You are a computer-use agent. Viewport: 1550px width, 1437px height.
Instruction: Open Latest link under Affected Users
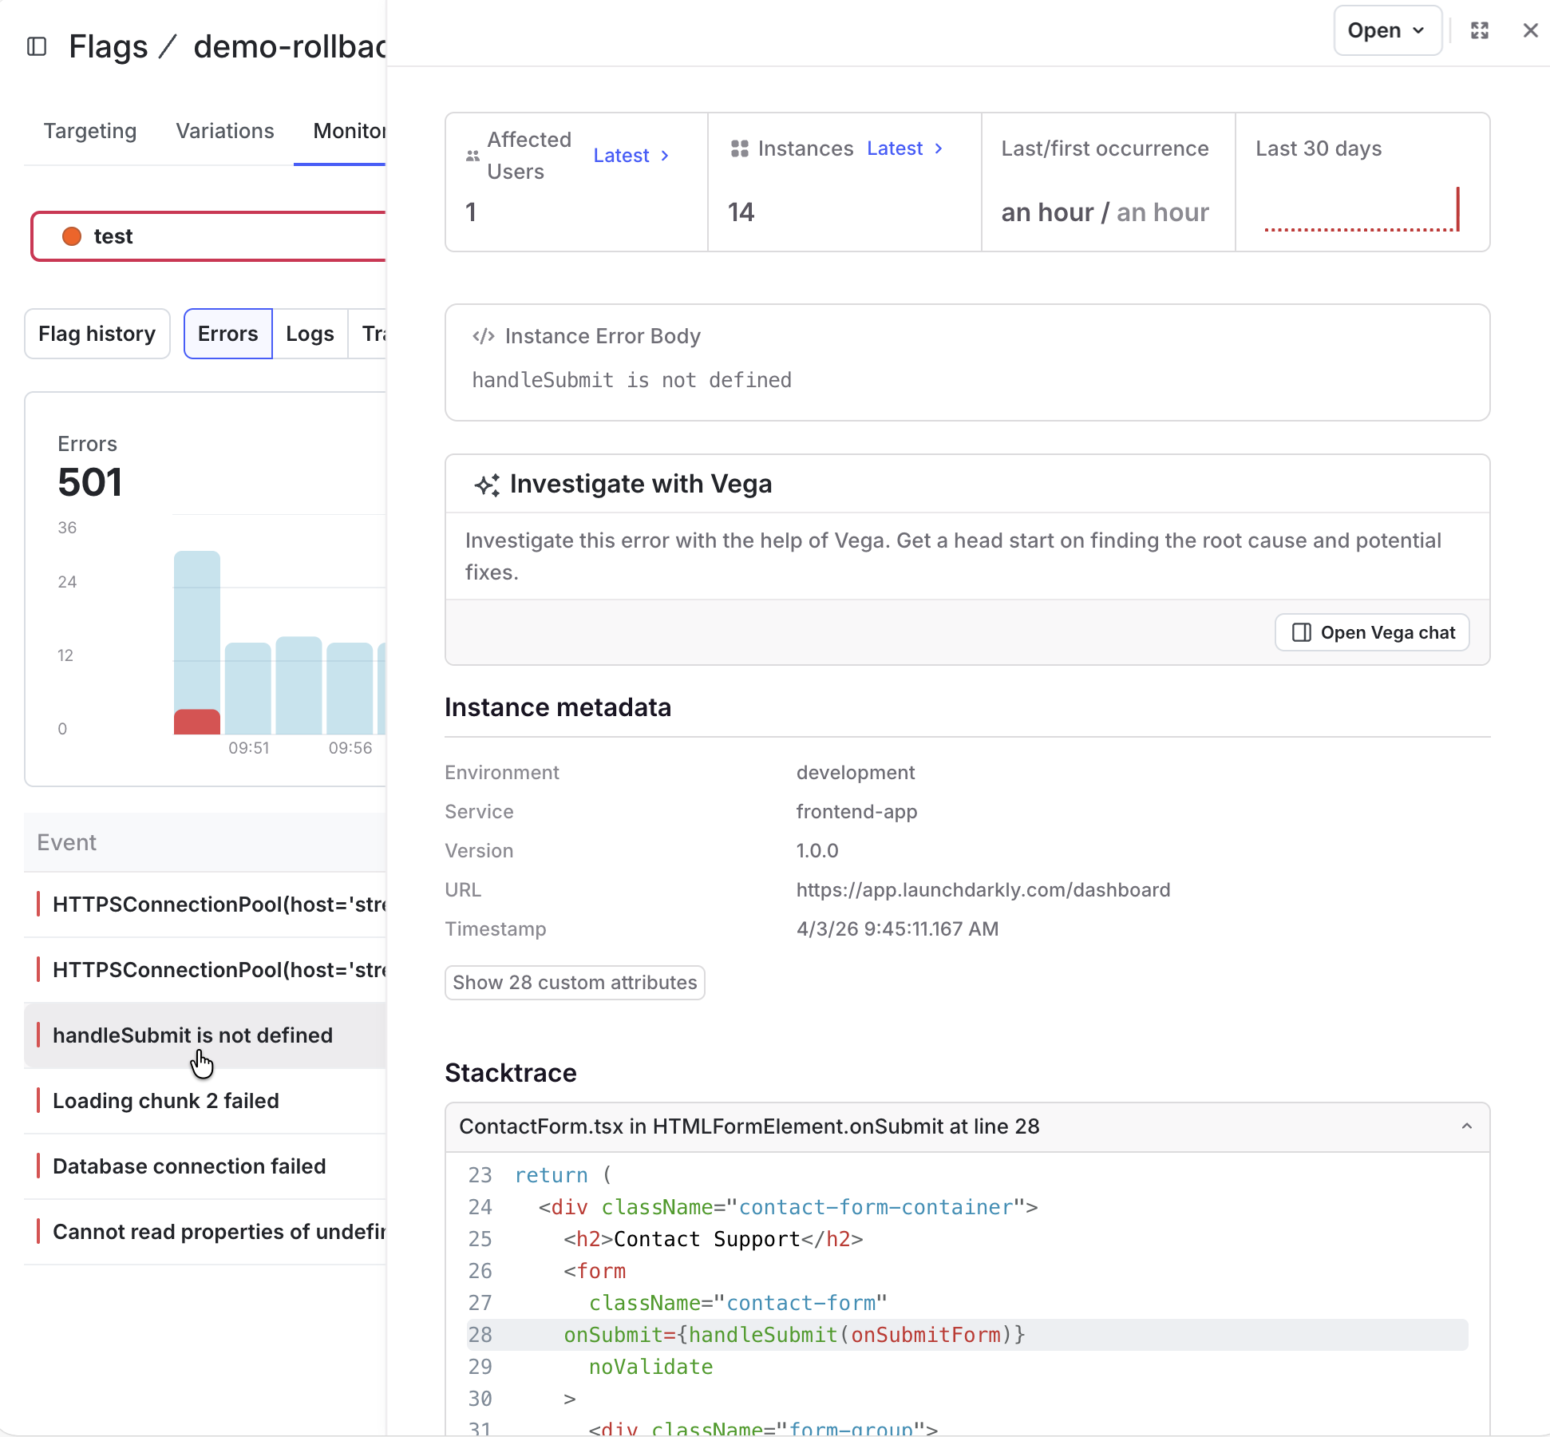(x=631, y=156)
